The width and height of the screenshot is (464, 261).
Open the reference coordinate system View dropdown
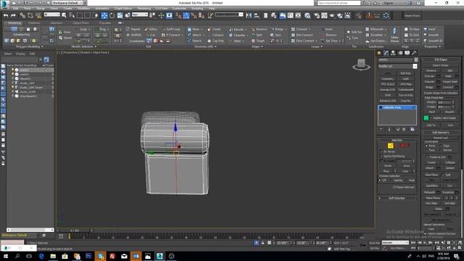140,14
